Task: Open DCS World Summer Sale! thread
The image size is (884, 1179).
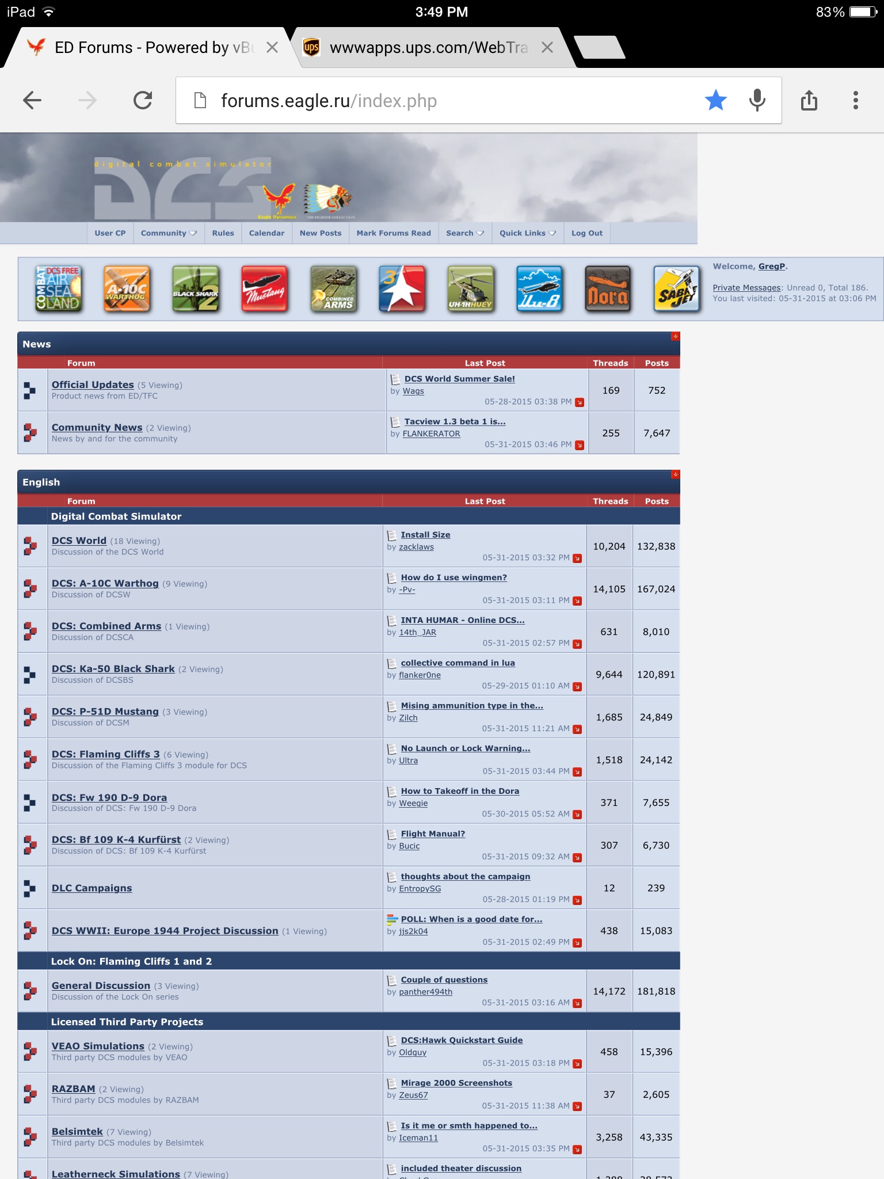Action: tap(459, 379)
